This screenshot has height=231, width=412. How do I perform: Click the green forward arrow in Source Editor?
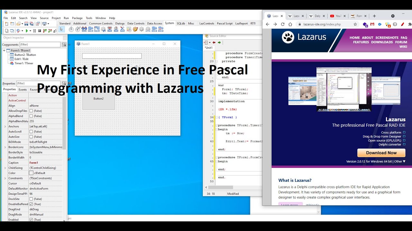click(x=219, y=42)
